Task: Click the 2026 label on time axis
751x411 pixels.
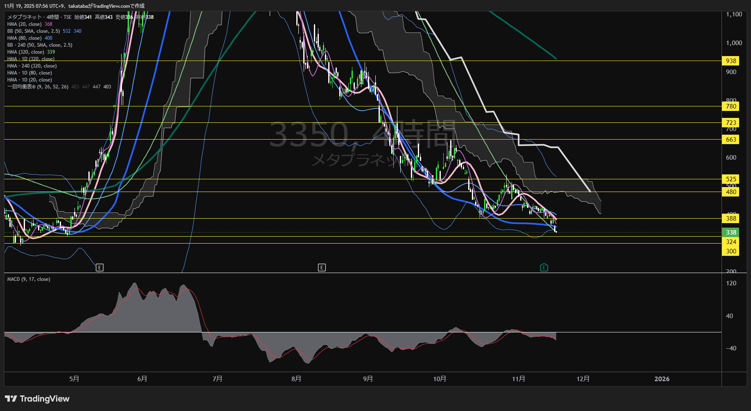Action: point(662,379)
